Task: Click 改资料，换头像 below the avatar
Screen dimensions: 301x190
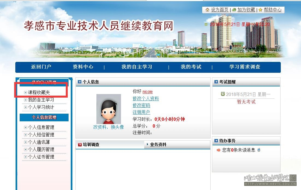Action: [108, 127]
